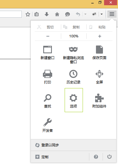The image size is (118, 164).
Task: Enter 全屏 (Full Screen) mode
Action: click(x=99, y=77)
